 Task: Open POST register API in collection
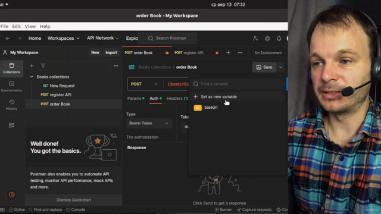click(x=73, y=95)
